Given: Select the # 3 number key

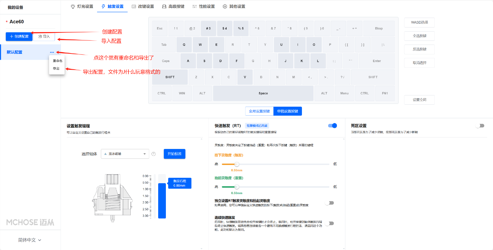Looking at the screenshot, I should pos(208,28).
